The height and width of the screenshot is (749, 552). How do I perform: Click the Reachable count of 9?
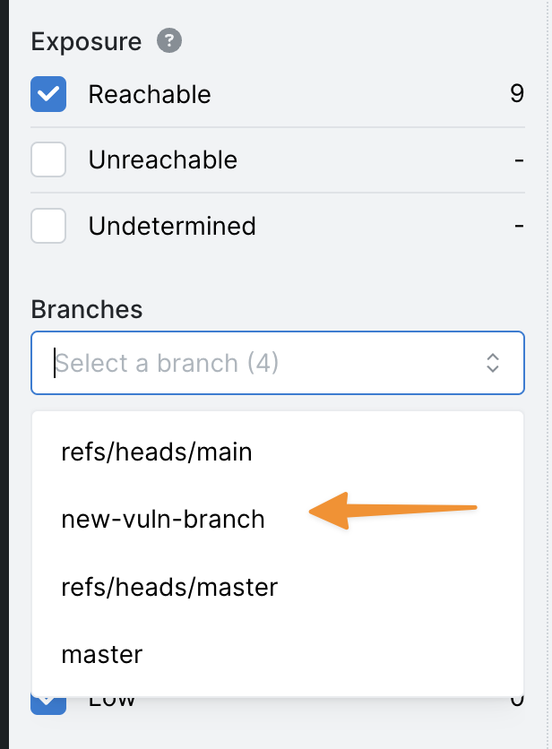[x=518, y=93]
